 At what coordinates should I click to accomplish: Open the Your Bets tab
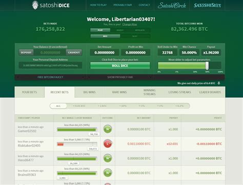(29, 92)
